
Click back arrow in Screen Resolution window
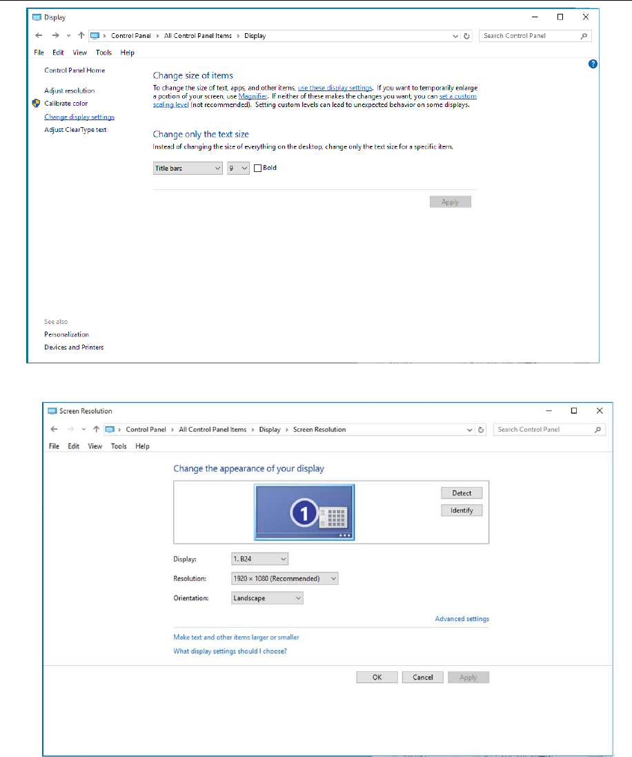(54, 429)
